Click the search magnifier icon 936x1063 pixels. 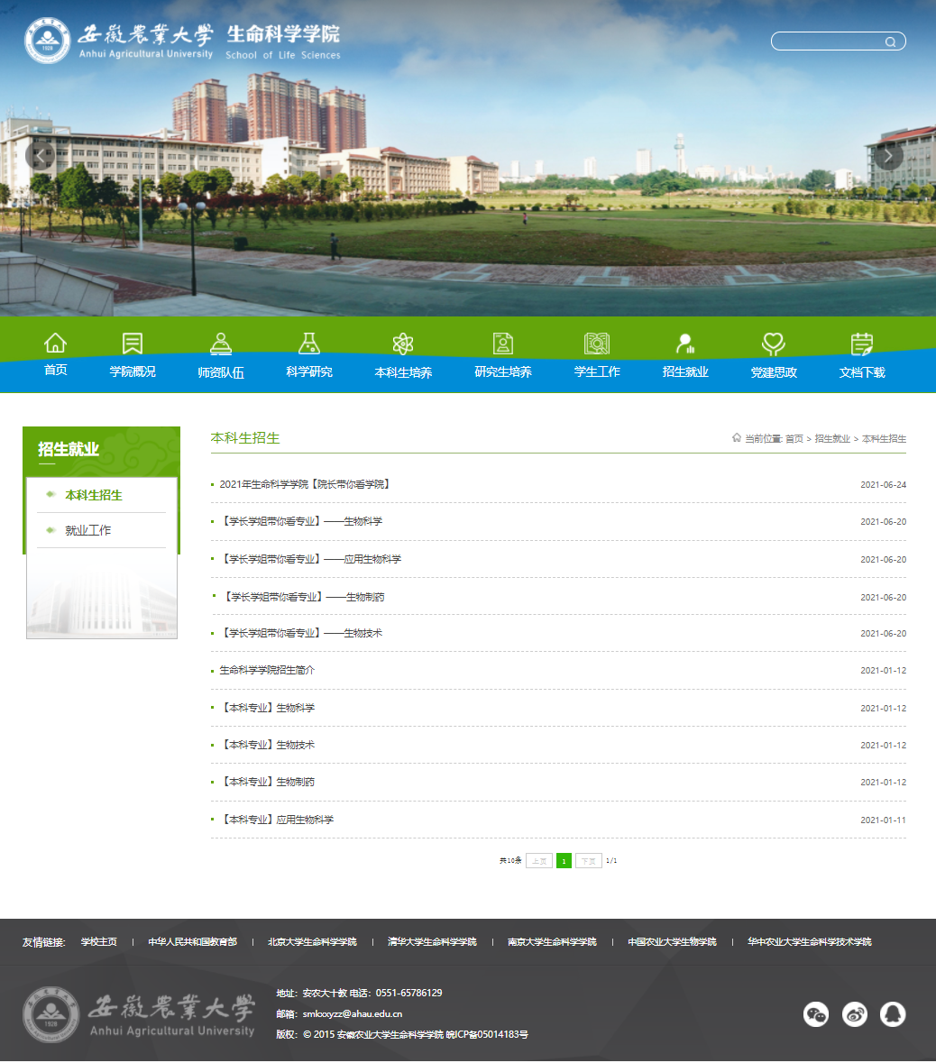click(891, 41)
